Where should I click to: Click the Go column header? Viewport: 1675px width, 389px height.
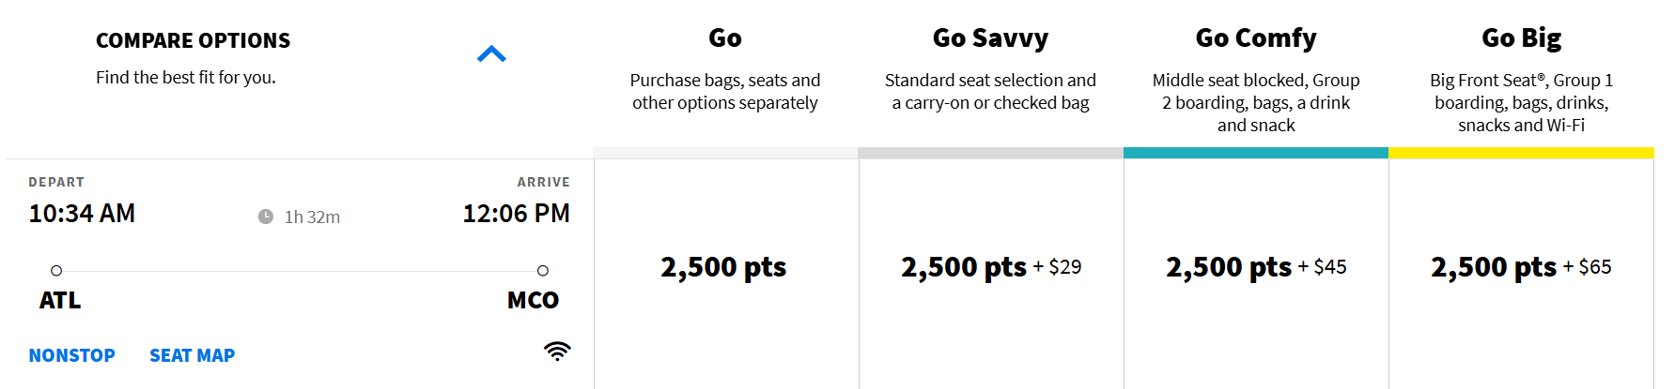click(x=724, y=38)
